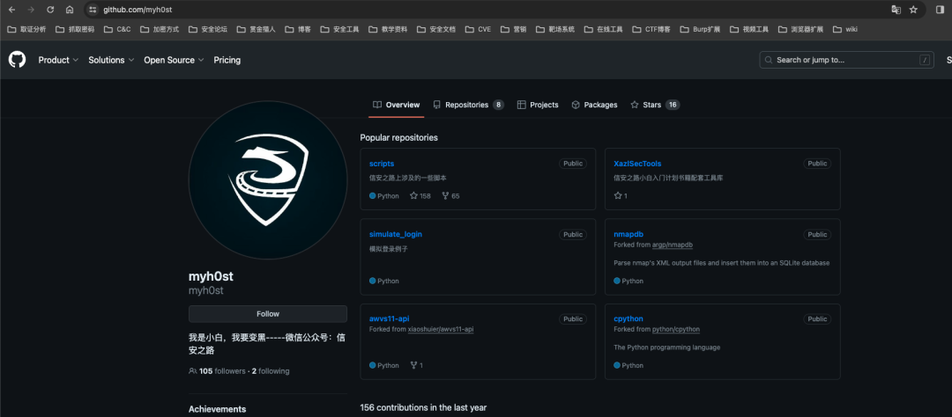Go back with browser back arrow
Screen dimensions: 952x417
pyautogui.click(x=11, y=10)
